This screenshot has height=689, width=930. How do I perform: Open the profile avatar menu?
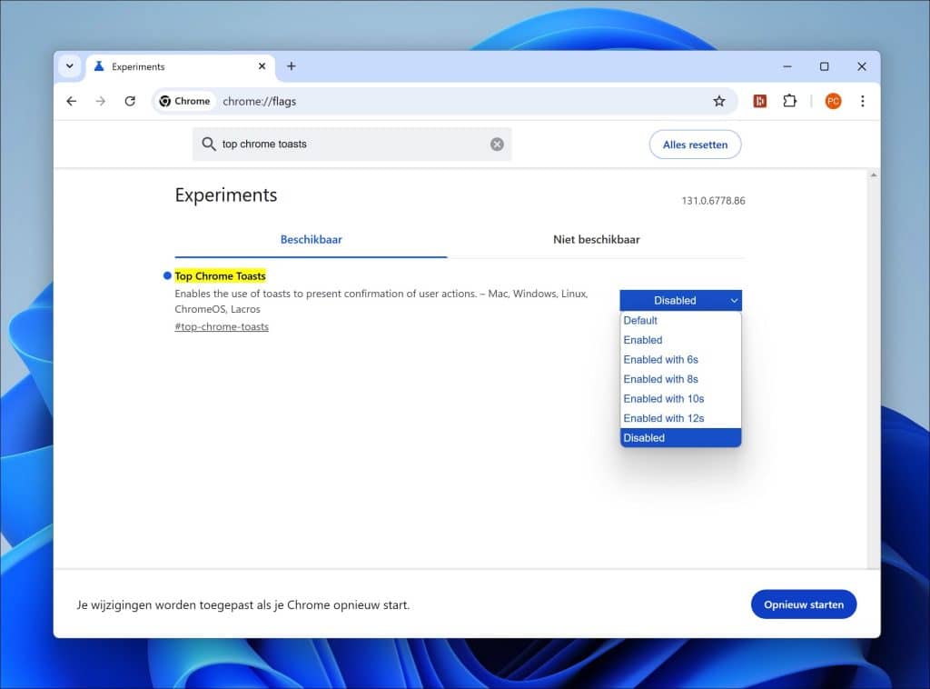pos(833,101)
